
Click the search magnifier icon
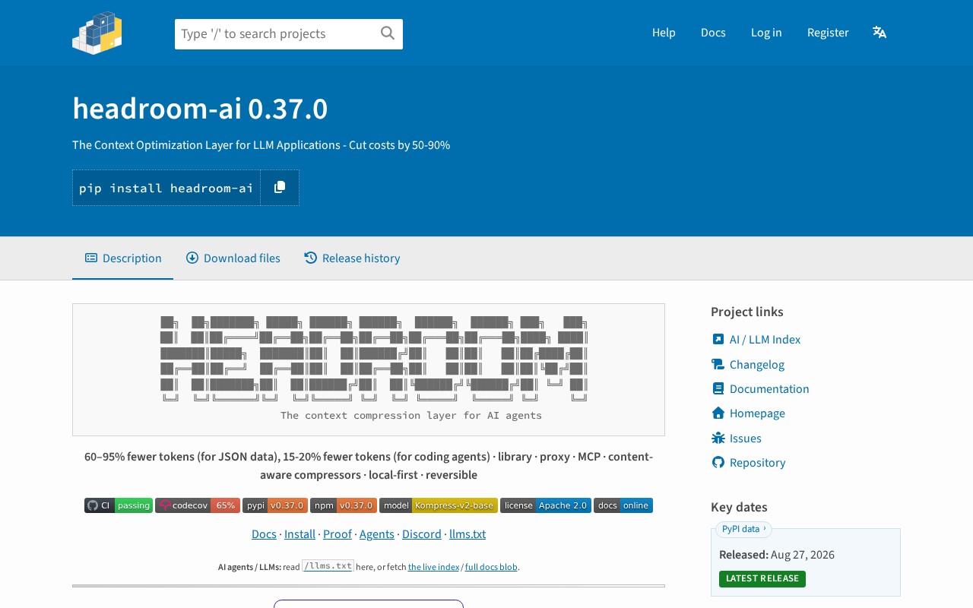[388, 33]
